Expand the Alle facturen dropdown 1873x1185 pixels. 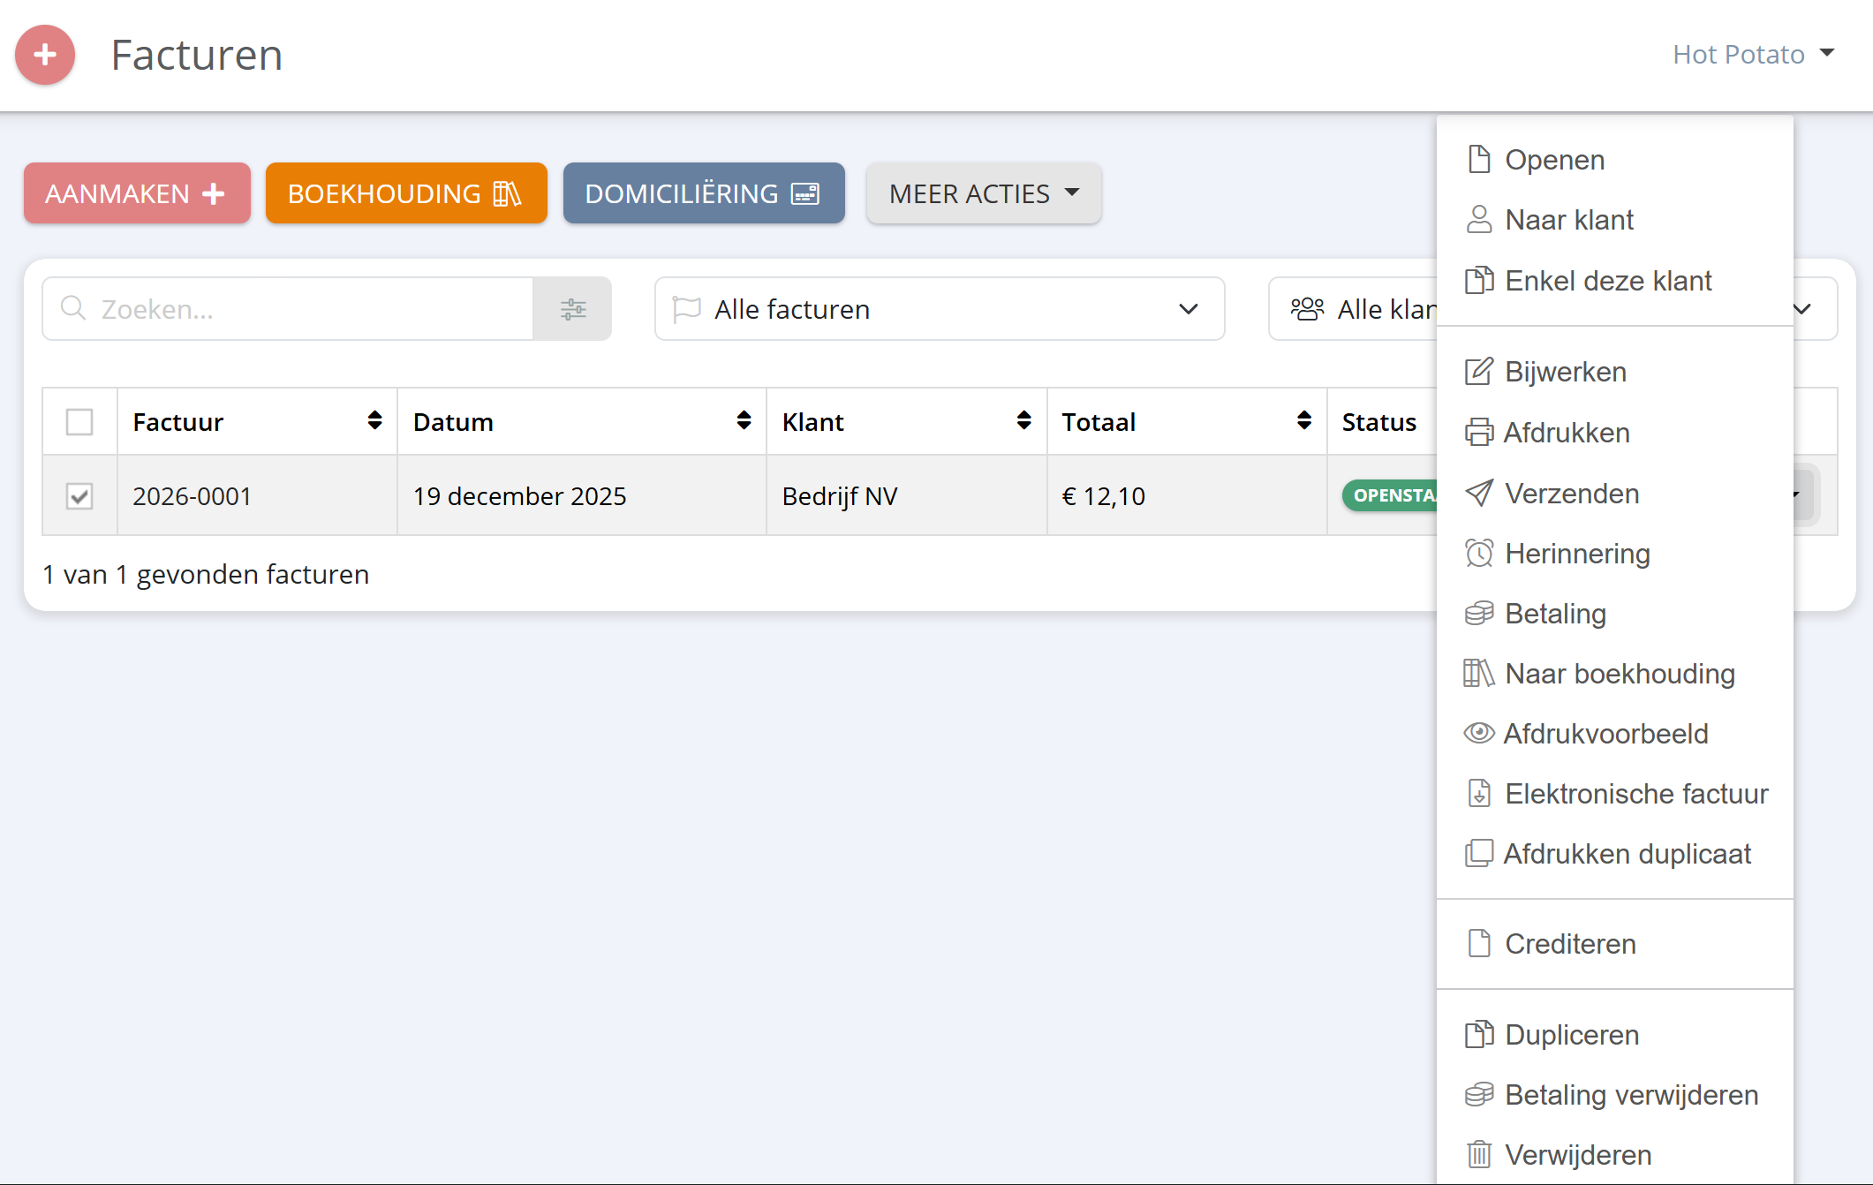tap(939, 309)
